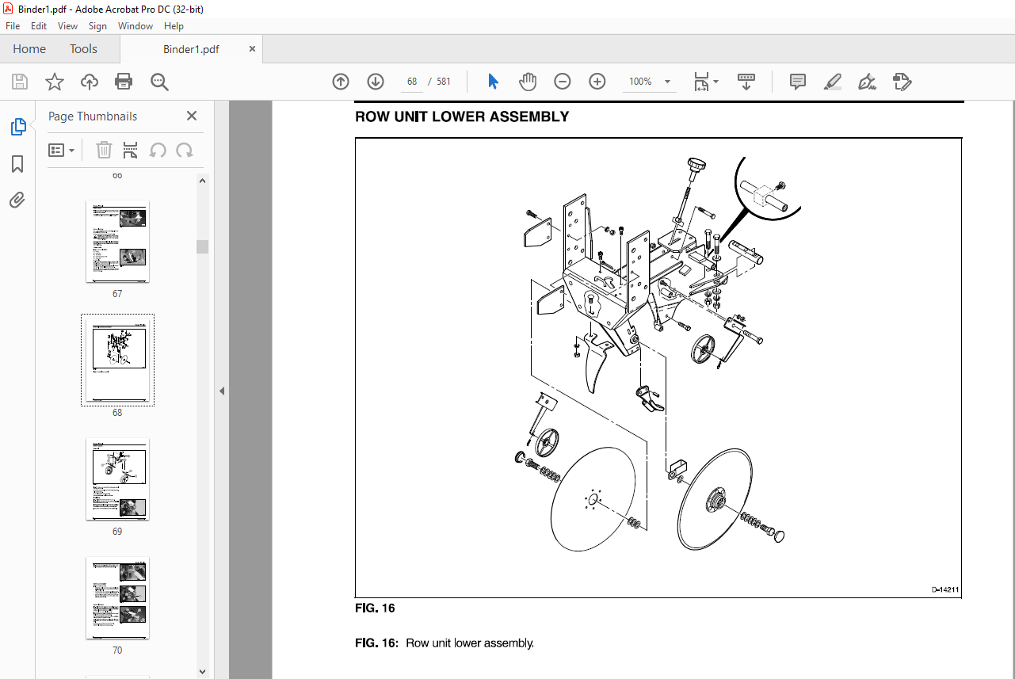Click the drawing number D-14211

click(945, 589)
